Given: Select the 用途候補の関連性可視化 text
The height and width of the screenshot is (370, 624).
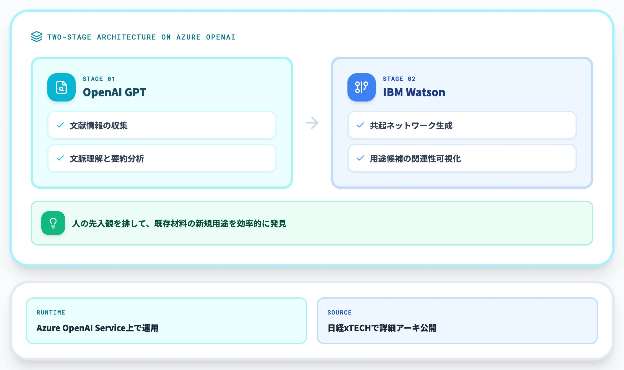Looking at the screenshot, I should [x=415, y=158].
